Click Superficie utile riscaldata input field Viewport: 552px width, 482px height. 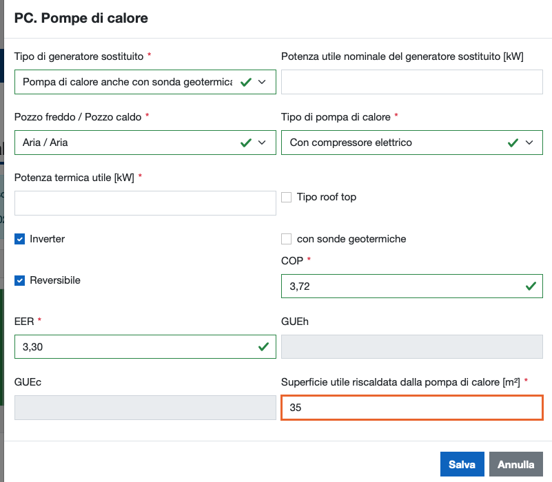[412, 408]
